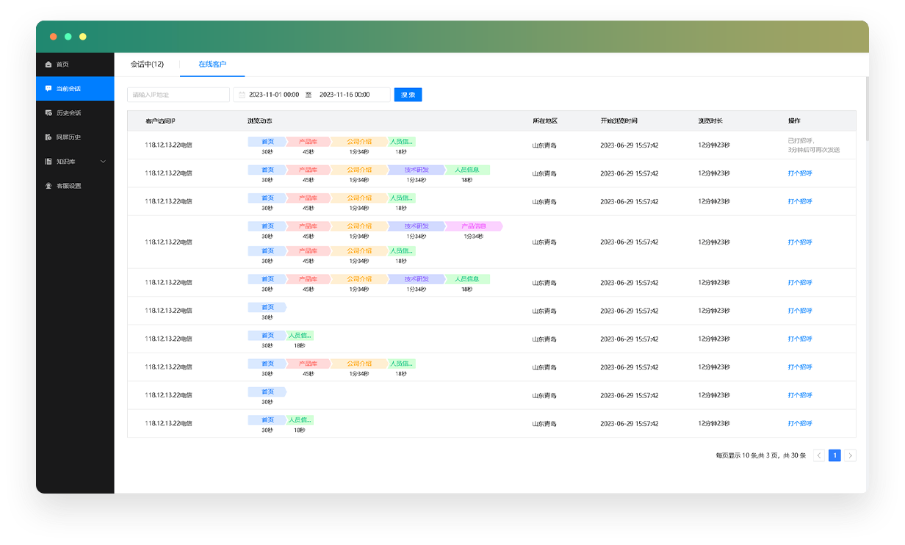Image resolution: width=905 pixels, height=545 pixels.
Task: Select the 同屏历史 sidebar icon
Action: tap(48, 137)
